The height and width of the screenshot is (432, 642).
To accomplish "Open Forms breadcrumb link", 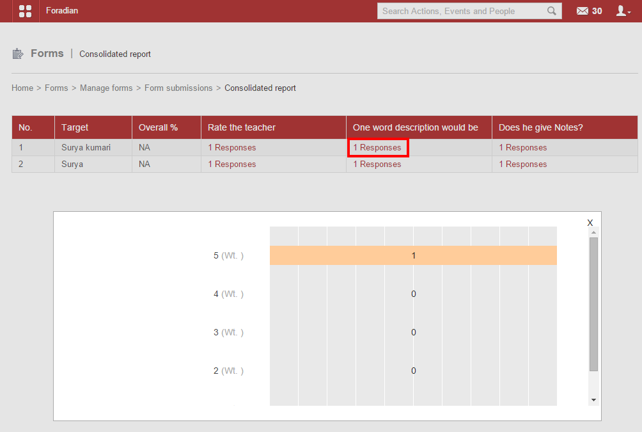I will pyautogui.click(x=56, y=88).
